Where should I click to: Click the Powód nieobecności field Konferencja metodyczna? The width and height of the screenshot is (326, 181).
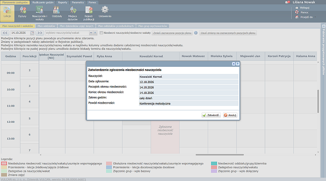tap(189, 104)
